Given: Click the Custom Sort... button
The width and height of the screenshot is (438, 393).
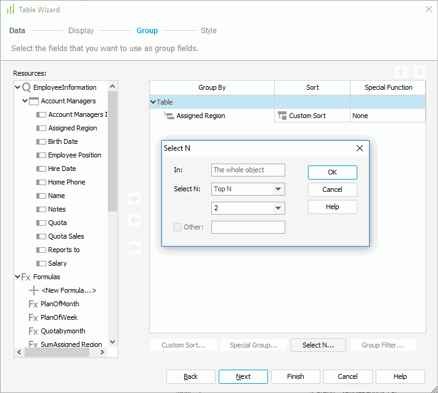Looking at the screenshot, I should click(183, 345).
